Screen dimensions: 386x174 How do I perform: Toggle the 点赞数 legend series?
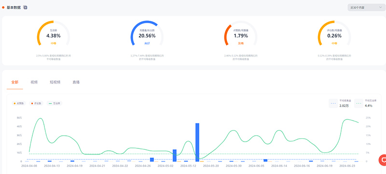19,103
